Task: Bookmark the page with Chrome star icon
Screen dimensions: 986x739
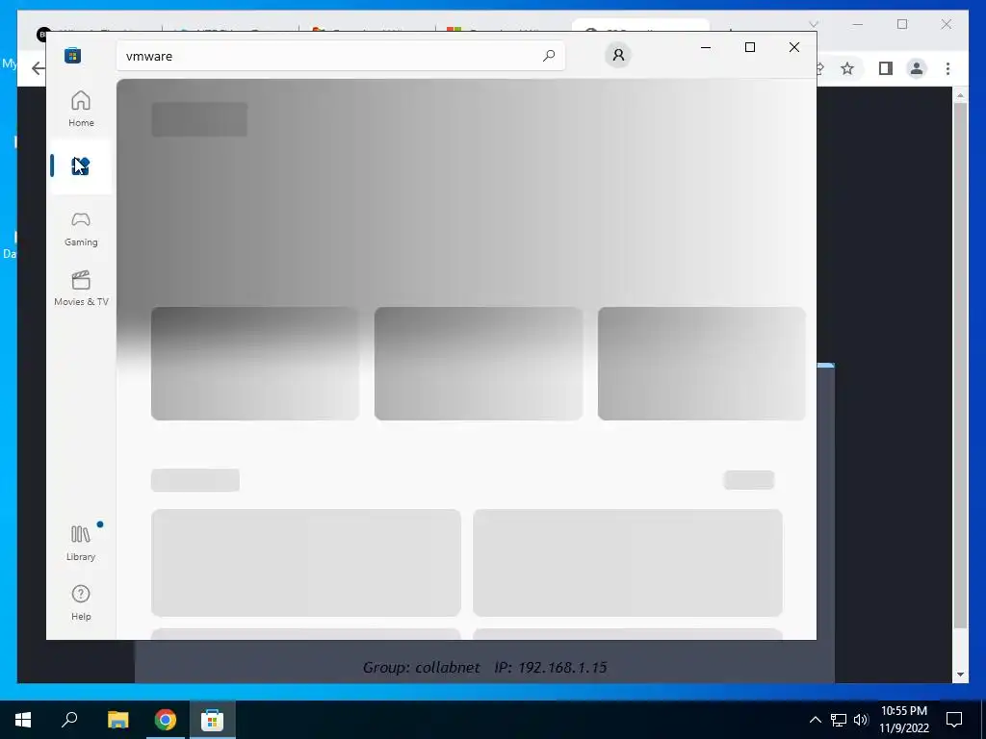Action: (x=847, y=68)
